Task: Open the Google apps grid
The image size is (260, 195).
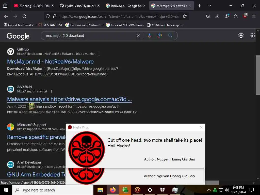Action: pyautogui.click(x=253, y=35)
